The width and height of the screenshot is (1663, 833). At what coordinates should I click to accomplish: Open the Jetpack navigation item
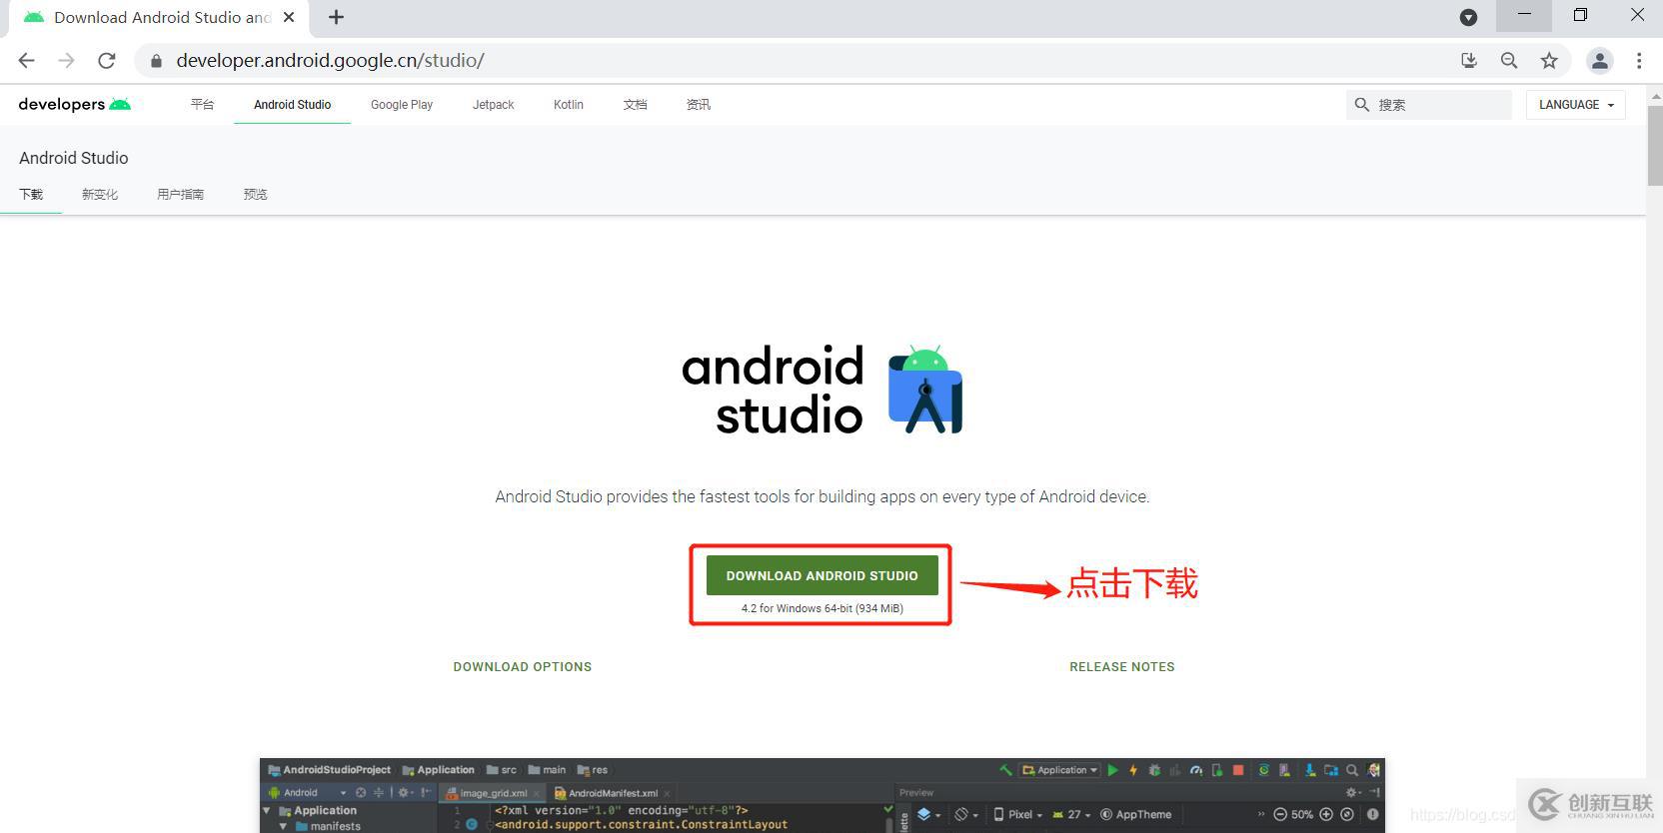coord(494,104)
